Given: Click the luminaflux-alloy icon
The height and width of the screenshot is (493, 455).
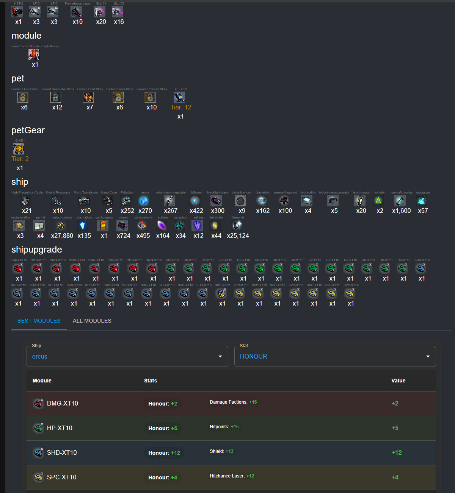Looking at the screenshot, I should coord(400,201).
